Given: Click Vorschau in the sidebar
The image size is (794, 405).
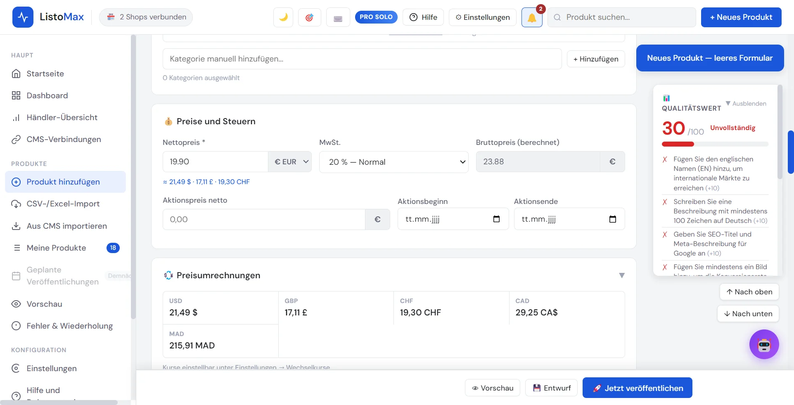Looking at the screenshot, I should coord(65,304).
